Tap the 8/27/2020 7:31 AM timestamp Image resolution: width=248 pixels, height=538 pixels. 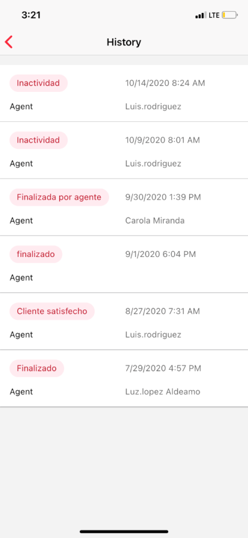tap(163, 311)
